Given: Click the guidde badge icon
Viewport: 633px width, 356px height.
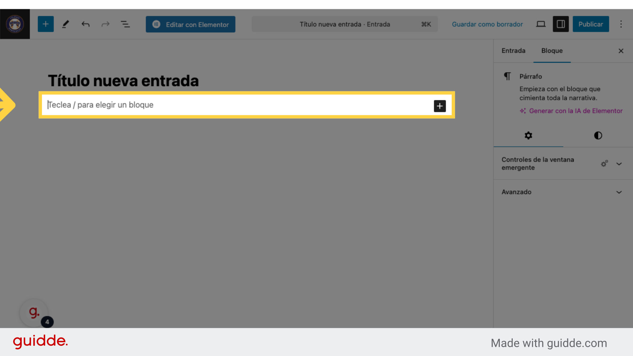Looking at the screenshot, I should pyautogui.click(x=34, y=312).
